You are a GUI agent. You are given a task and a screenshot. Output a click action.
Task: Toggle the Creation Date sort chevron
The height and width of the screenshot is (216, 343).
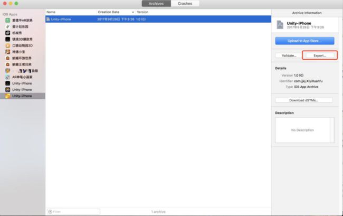[133, 12]
